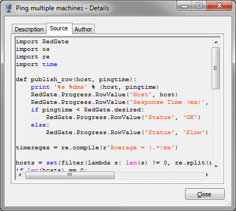Click the horizontal scrollbar left arrow
Image resolution: width=236 pixels, height=211 pixels.
tap(20, 175)
